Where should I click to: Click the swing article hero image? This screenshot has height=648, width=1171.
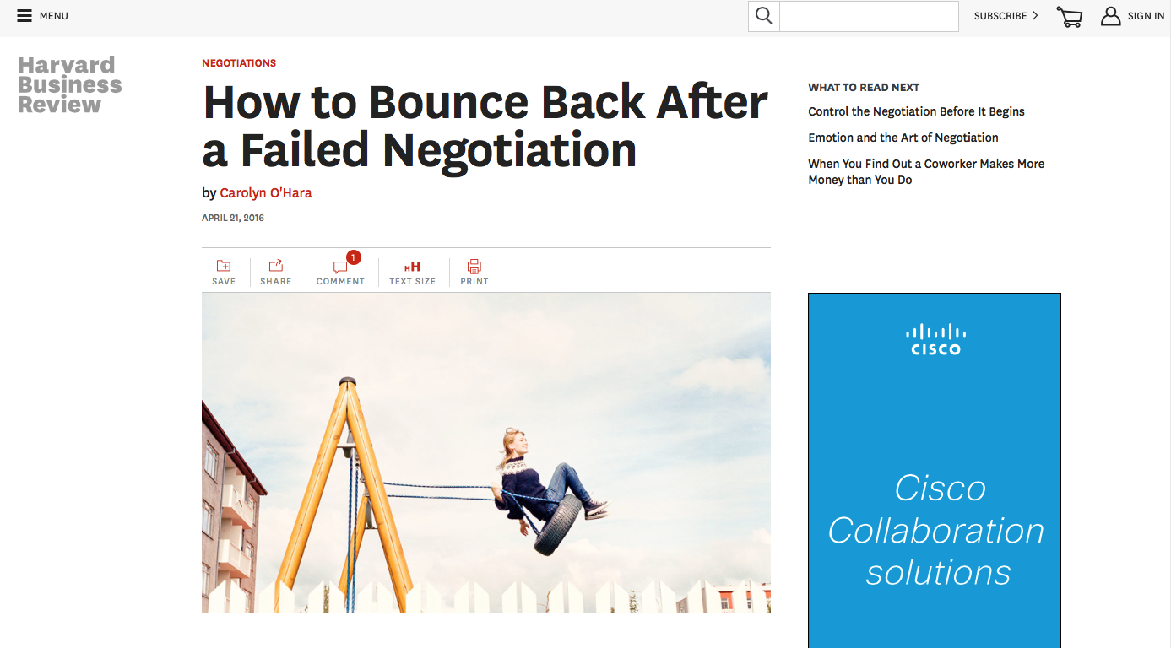pyautogui.click(x=486, y=452)
